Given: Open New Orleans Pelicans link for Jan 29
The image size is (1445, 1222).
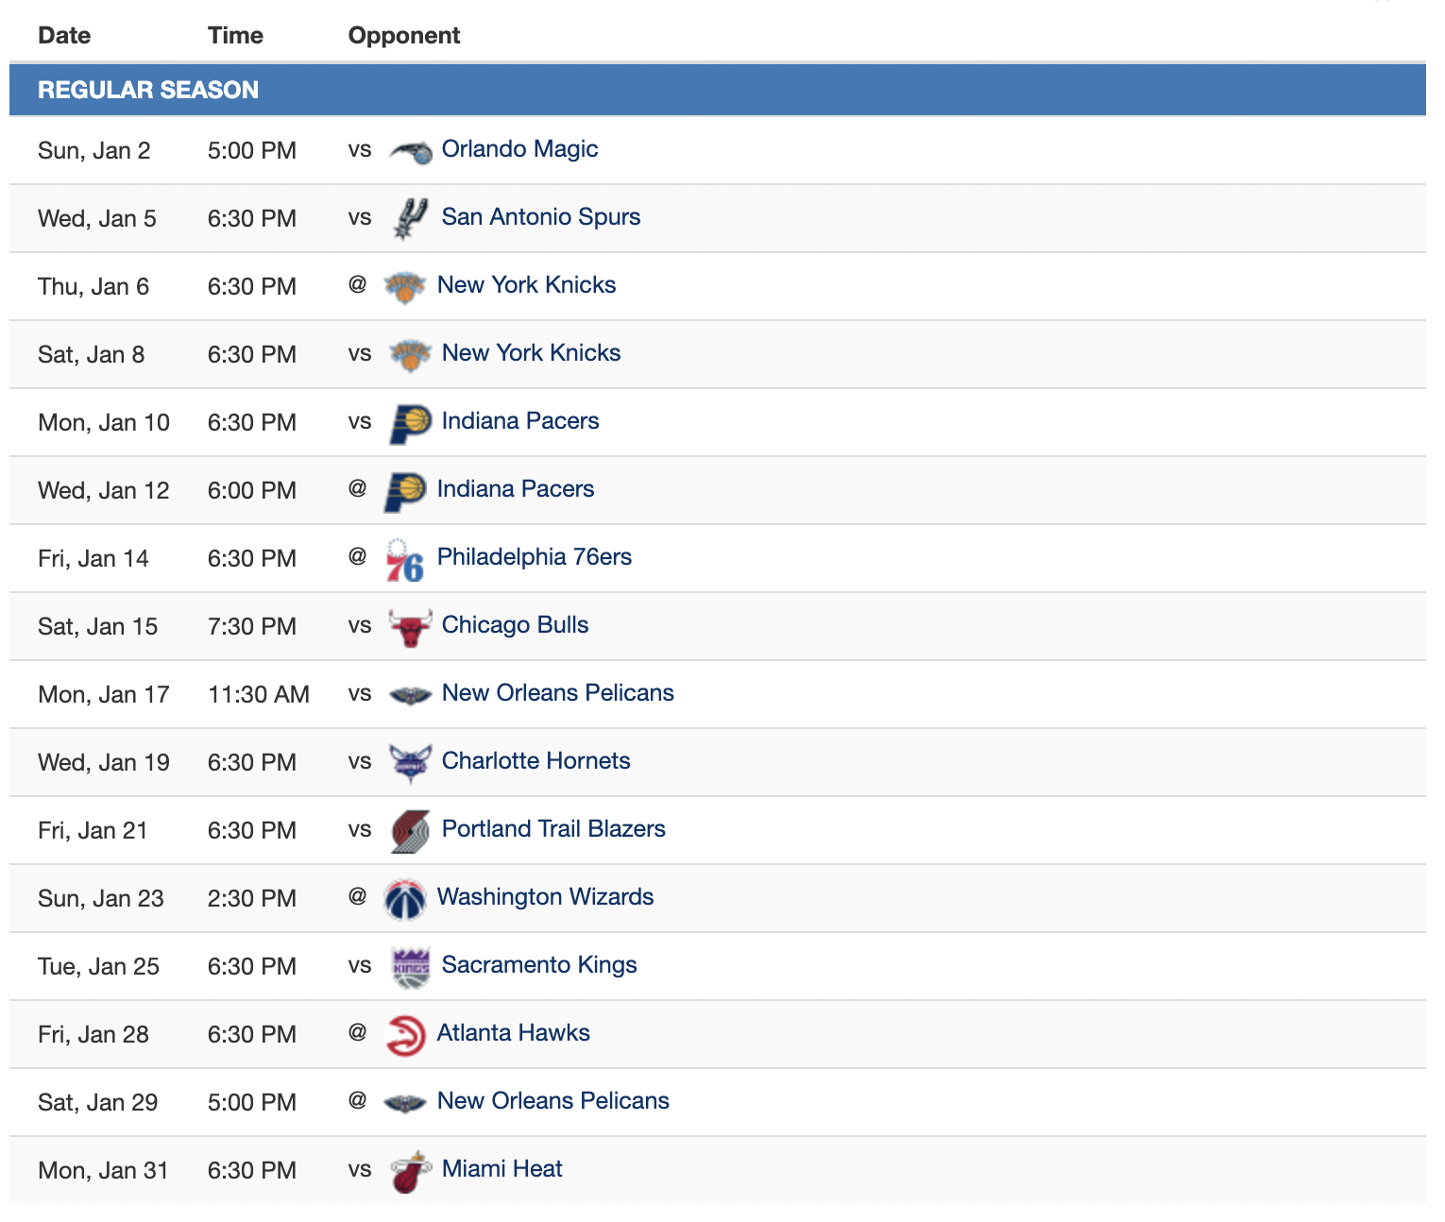Looking at the screenshot, I should coord(553,1101).
